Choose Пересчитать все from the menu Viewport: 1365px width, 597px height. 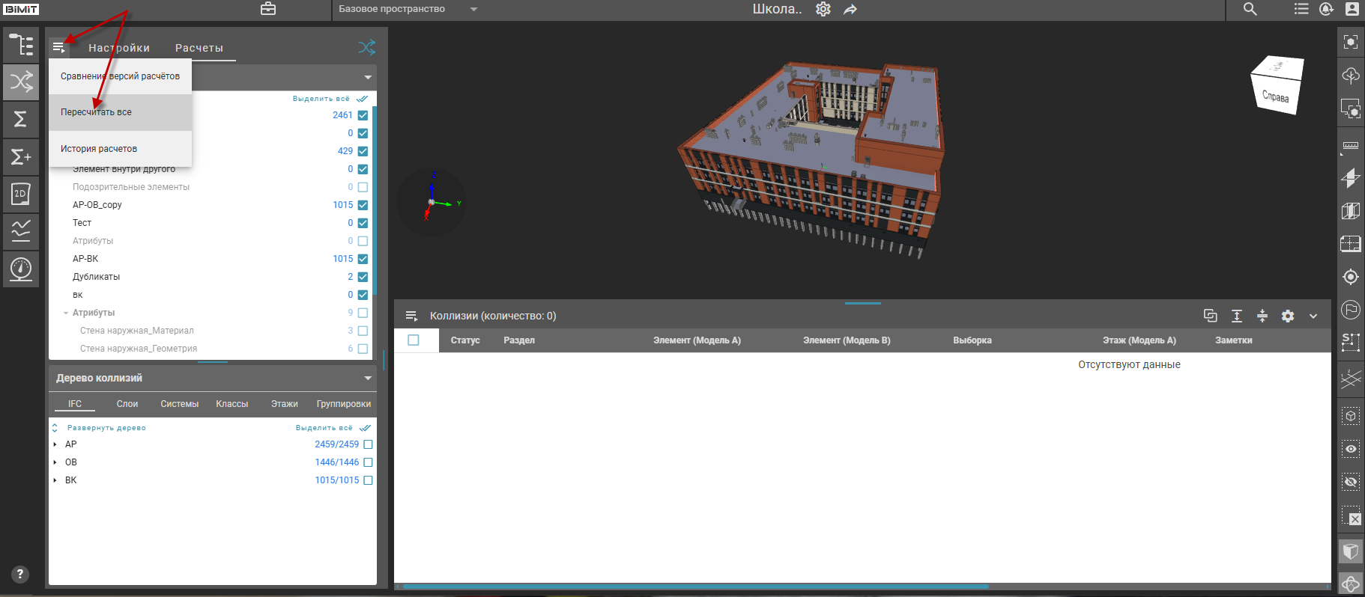(x=96, y=112)
